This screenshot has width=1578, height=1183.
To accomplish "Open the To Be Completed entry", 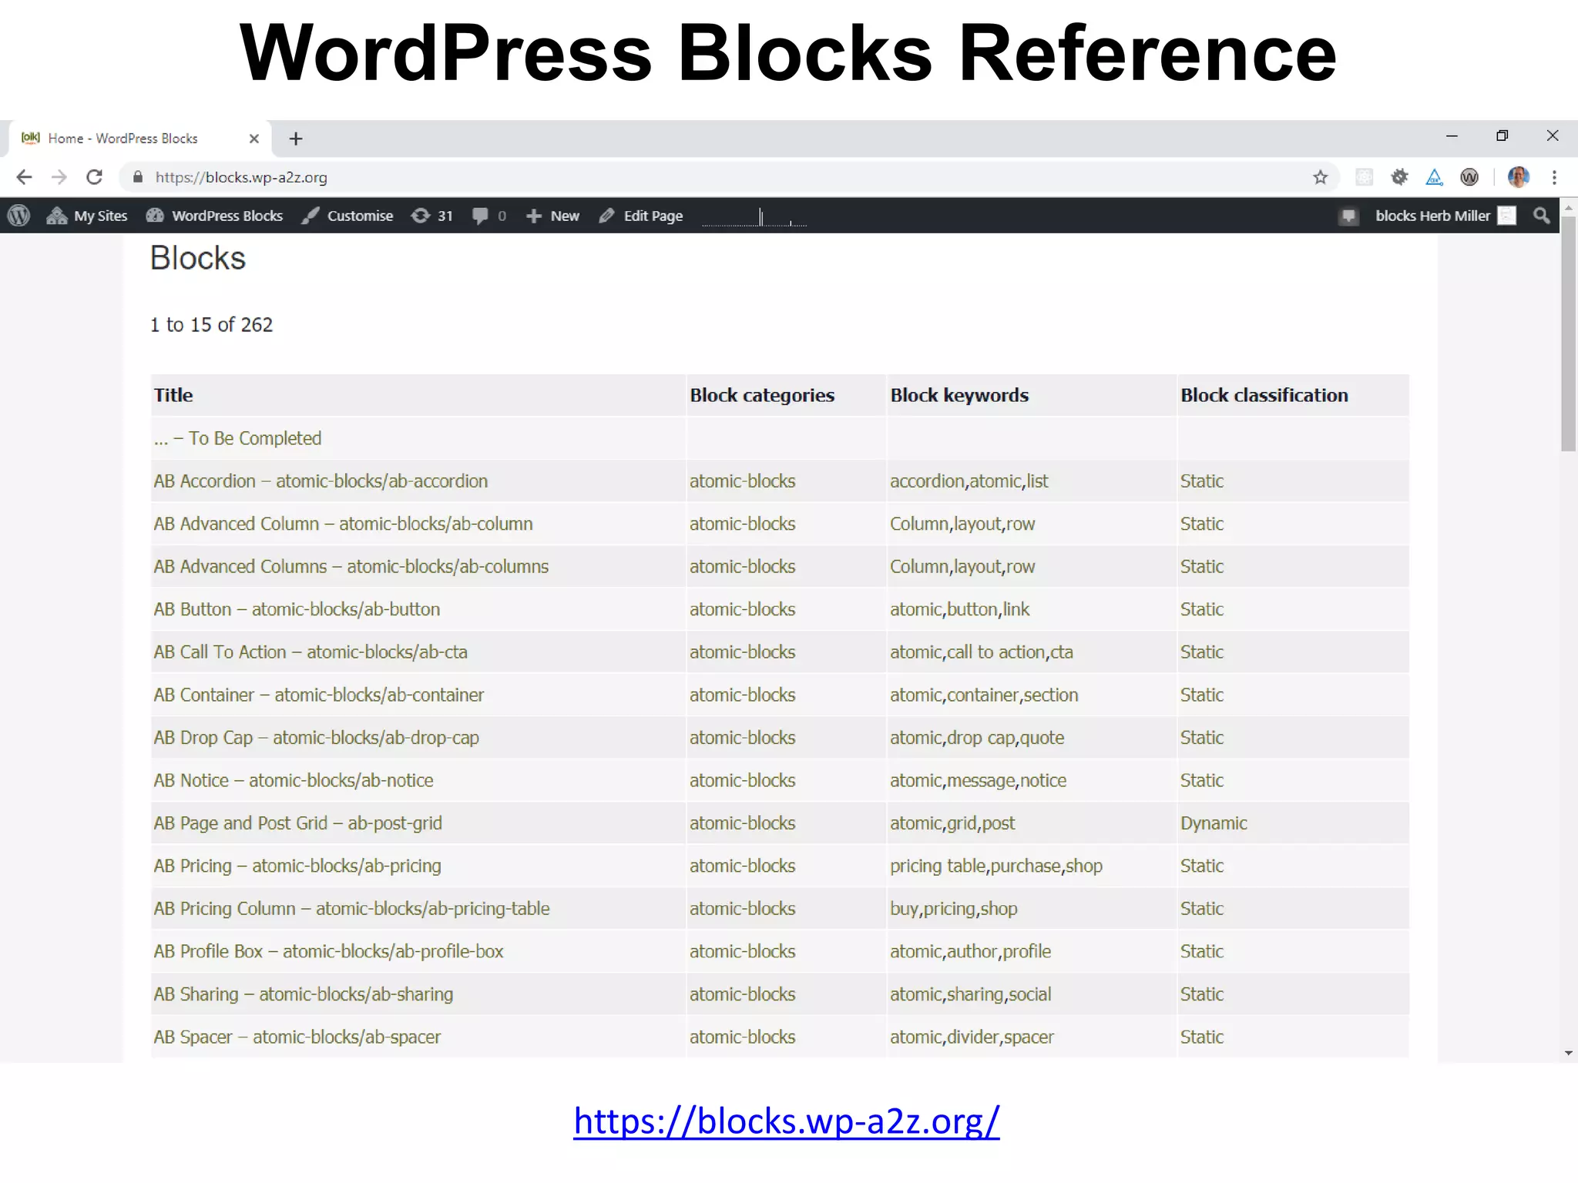I will point(237,438).
